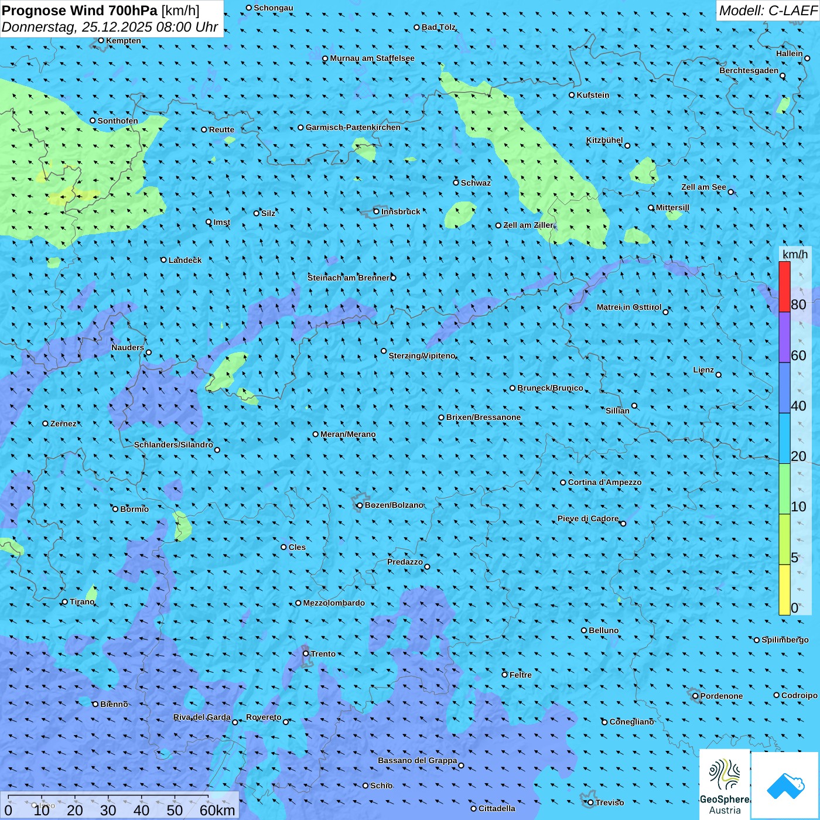Click the Innsbruck city marker

coord(377,211)
